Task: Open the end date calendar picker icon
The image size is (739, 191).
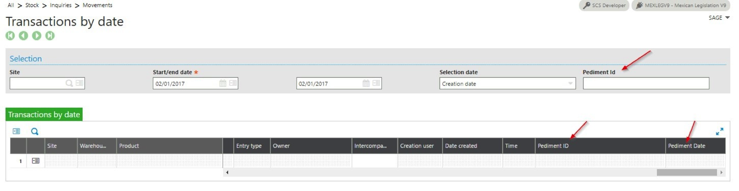Action: [366, 83]
